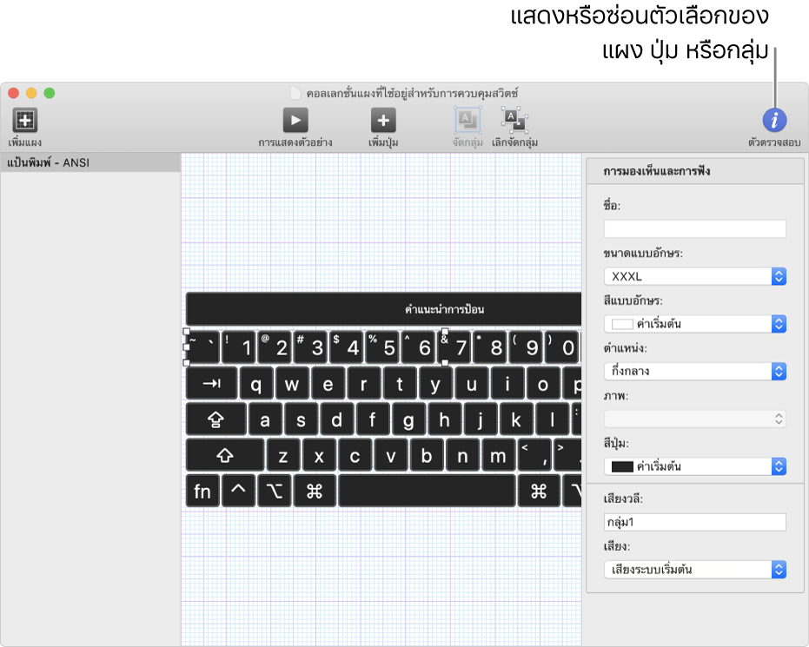This screenshot has height=647, width=809.
Task: Select the 4 key with dollar sign
Action: (346, 347)
